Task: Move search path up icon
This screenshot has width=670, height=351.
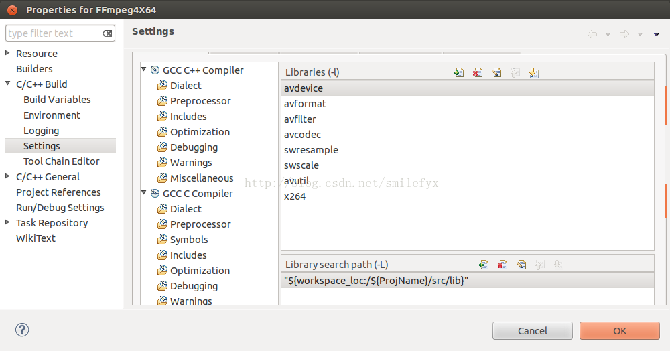Action: [x=539, y=265]
